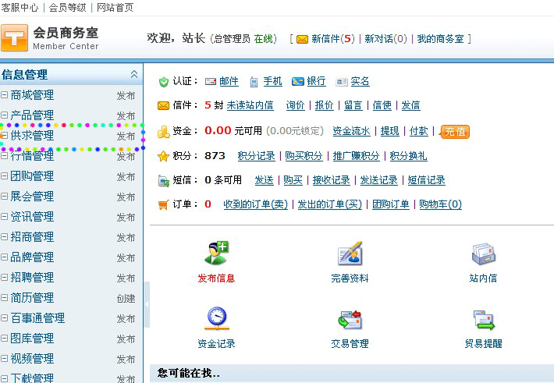Open 完善资料 via its pen icon
This screenshot has height=383, width=554.
point(350,253)
